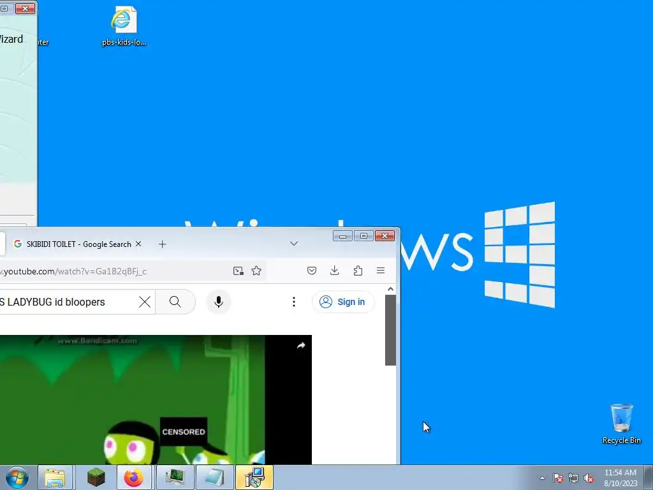
Task: Toggle picture-in-picture icon in the address bar
Action: pos(238,271)
